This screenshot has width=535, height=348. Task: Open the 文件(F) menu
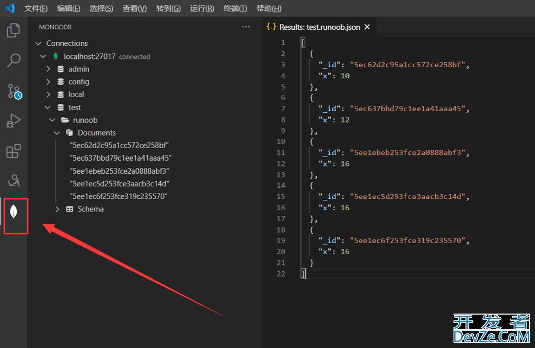click(x=36, y=8)
